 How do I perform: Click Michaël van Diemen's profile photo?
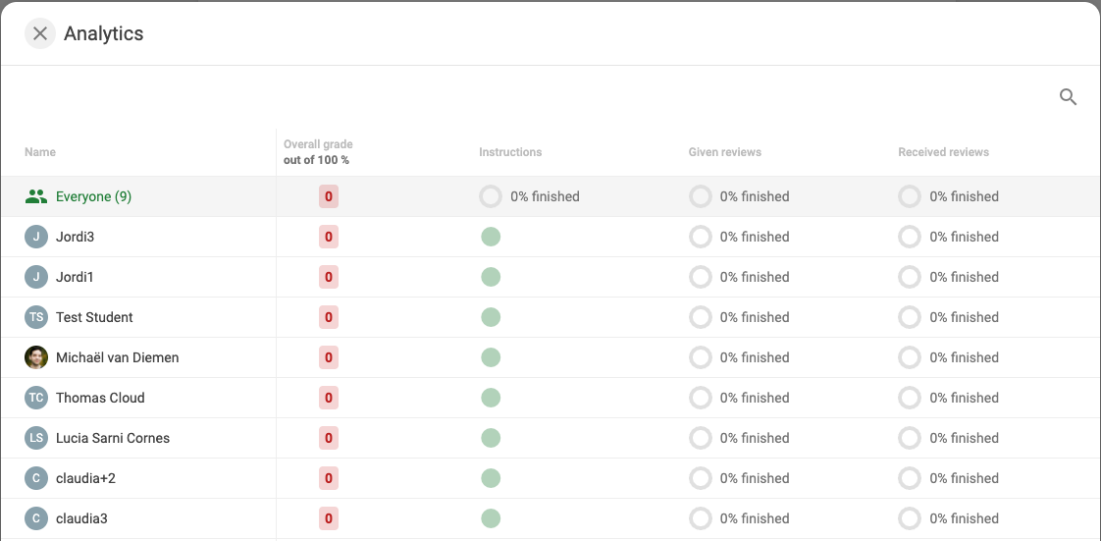(36, 357)
